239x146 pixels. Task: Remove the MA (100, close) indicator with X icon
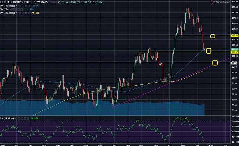pos(29,6)
